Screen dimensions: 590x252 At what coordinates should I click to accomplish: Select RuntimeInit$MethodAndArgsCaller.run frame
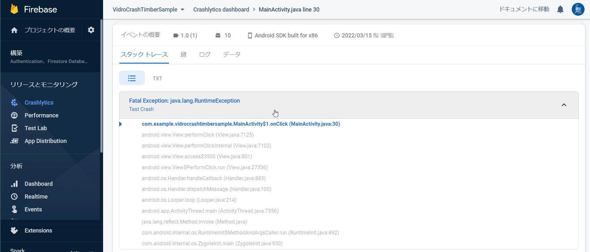pyautogui.click(x=240, y=232)
